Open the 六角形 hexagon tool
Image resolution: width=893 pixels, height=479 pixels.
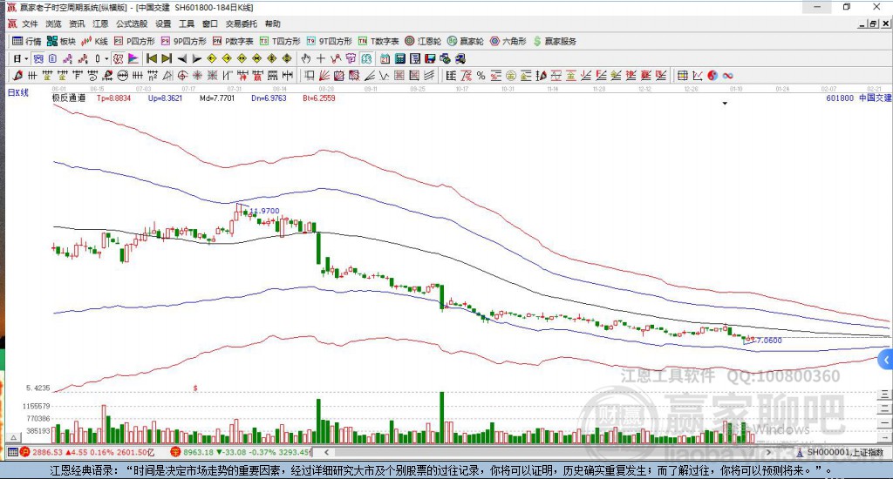pos(508,42)
